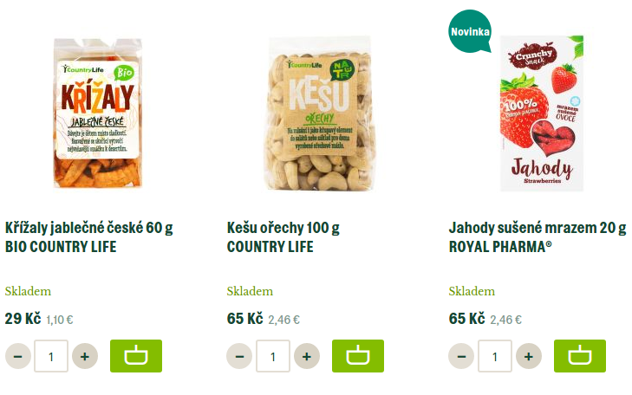Focus quantity field for Kešu ořechy
The image size is (632, 395).
pyautogui.click(x=273, y=356)
